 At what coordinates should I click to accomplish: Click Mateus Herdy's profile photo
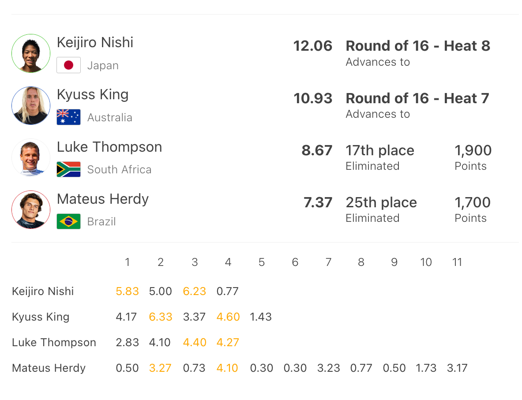point(31,209)
